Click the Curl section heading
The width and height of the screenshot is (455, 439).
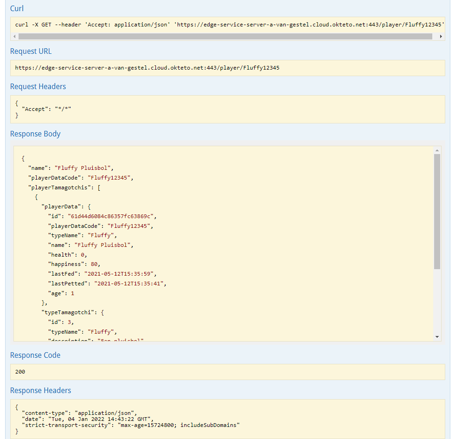coord(17,8)
